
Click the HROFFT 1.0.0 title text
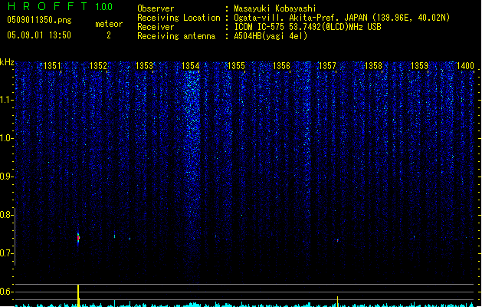61,6
